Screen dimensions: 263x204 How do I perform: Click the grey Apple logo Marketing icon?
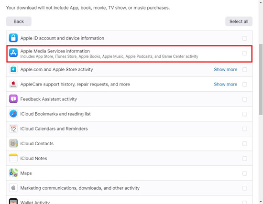point(13,188)
